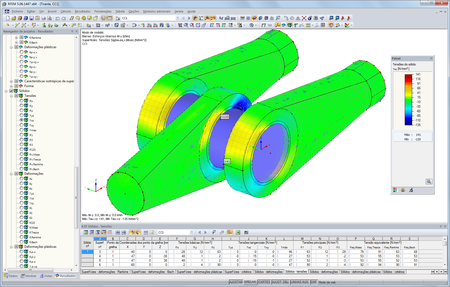Open the CC1 load case dropdown in toolbar
Viewport: 450px width, 287px height.
[x=178, y=18]
